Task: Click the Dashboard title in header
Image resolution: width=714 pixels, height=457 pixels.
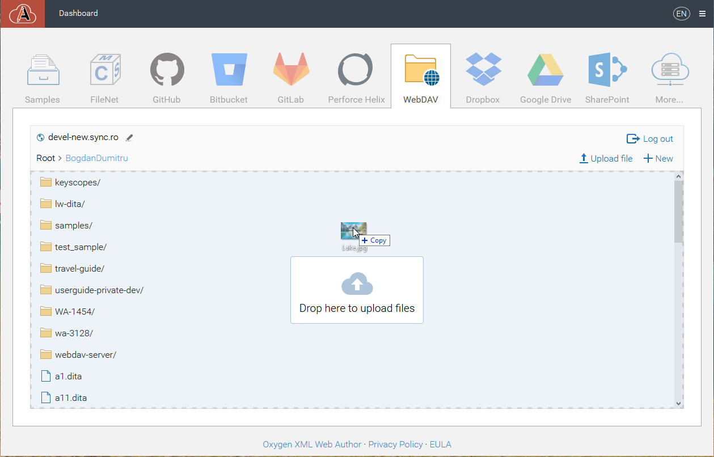Action: (x=78, y=13)
